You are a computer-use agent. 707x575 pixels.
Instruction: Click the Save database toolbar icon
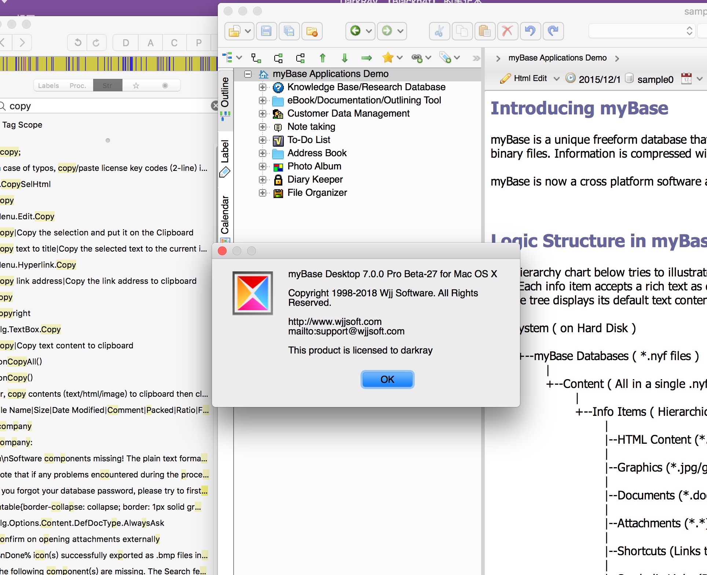click(x=266, y=31)
